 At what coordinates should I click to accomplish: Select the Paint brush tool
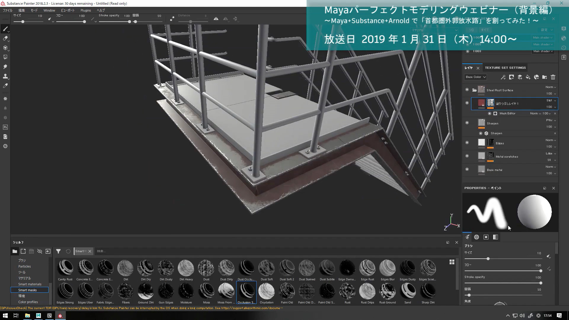click(5, 29)
